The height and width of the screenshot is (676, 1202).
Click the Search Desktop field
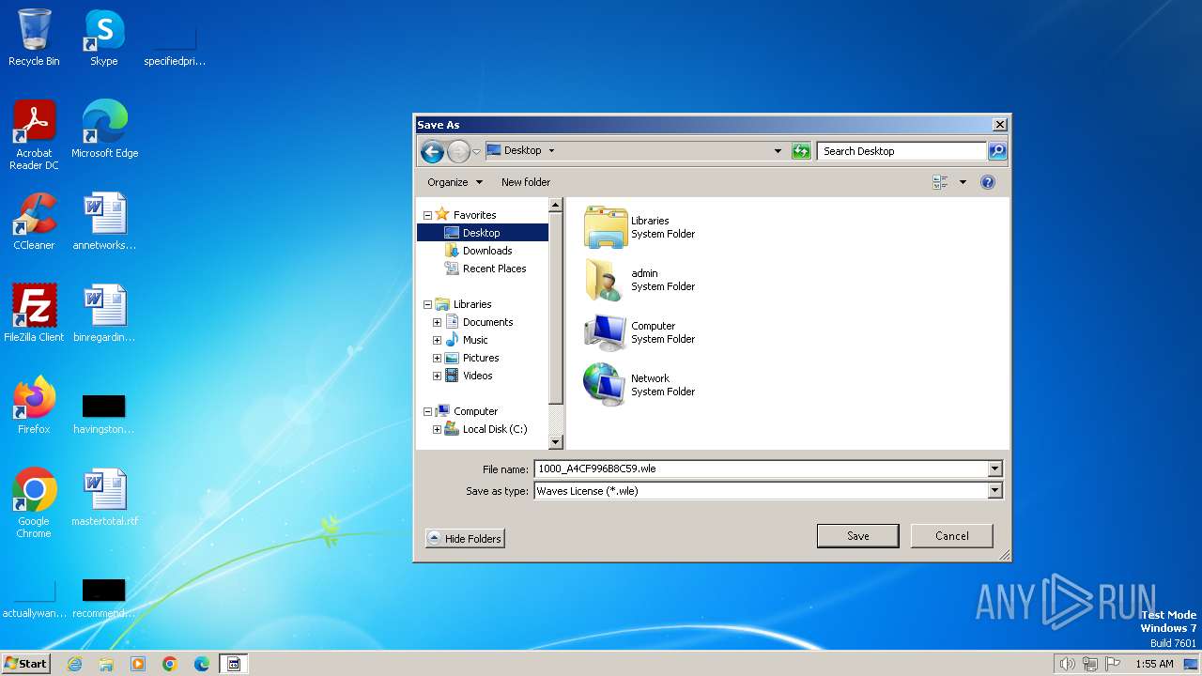pos(901,150)
